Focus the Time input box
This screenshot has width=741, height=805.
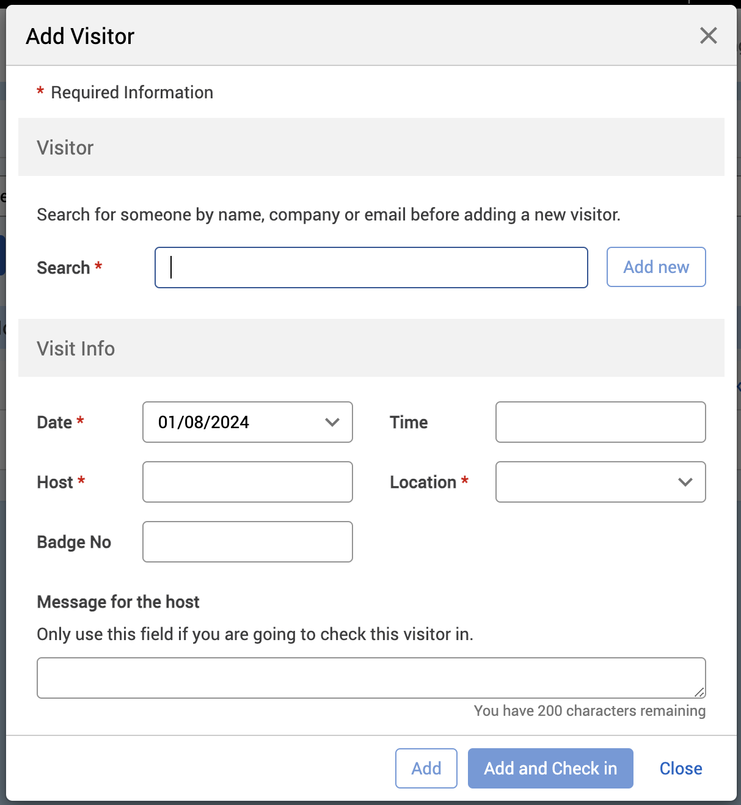[x=600, y=422]
